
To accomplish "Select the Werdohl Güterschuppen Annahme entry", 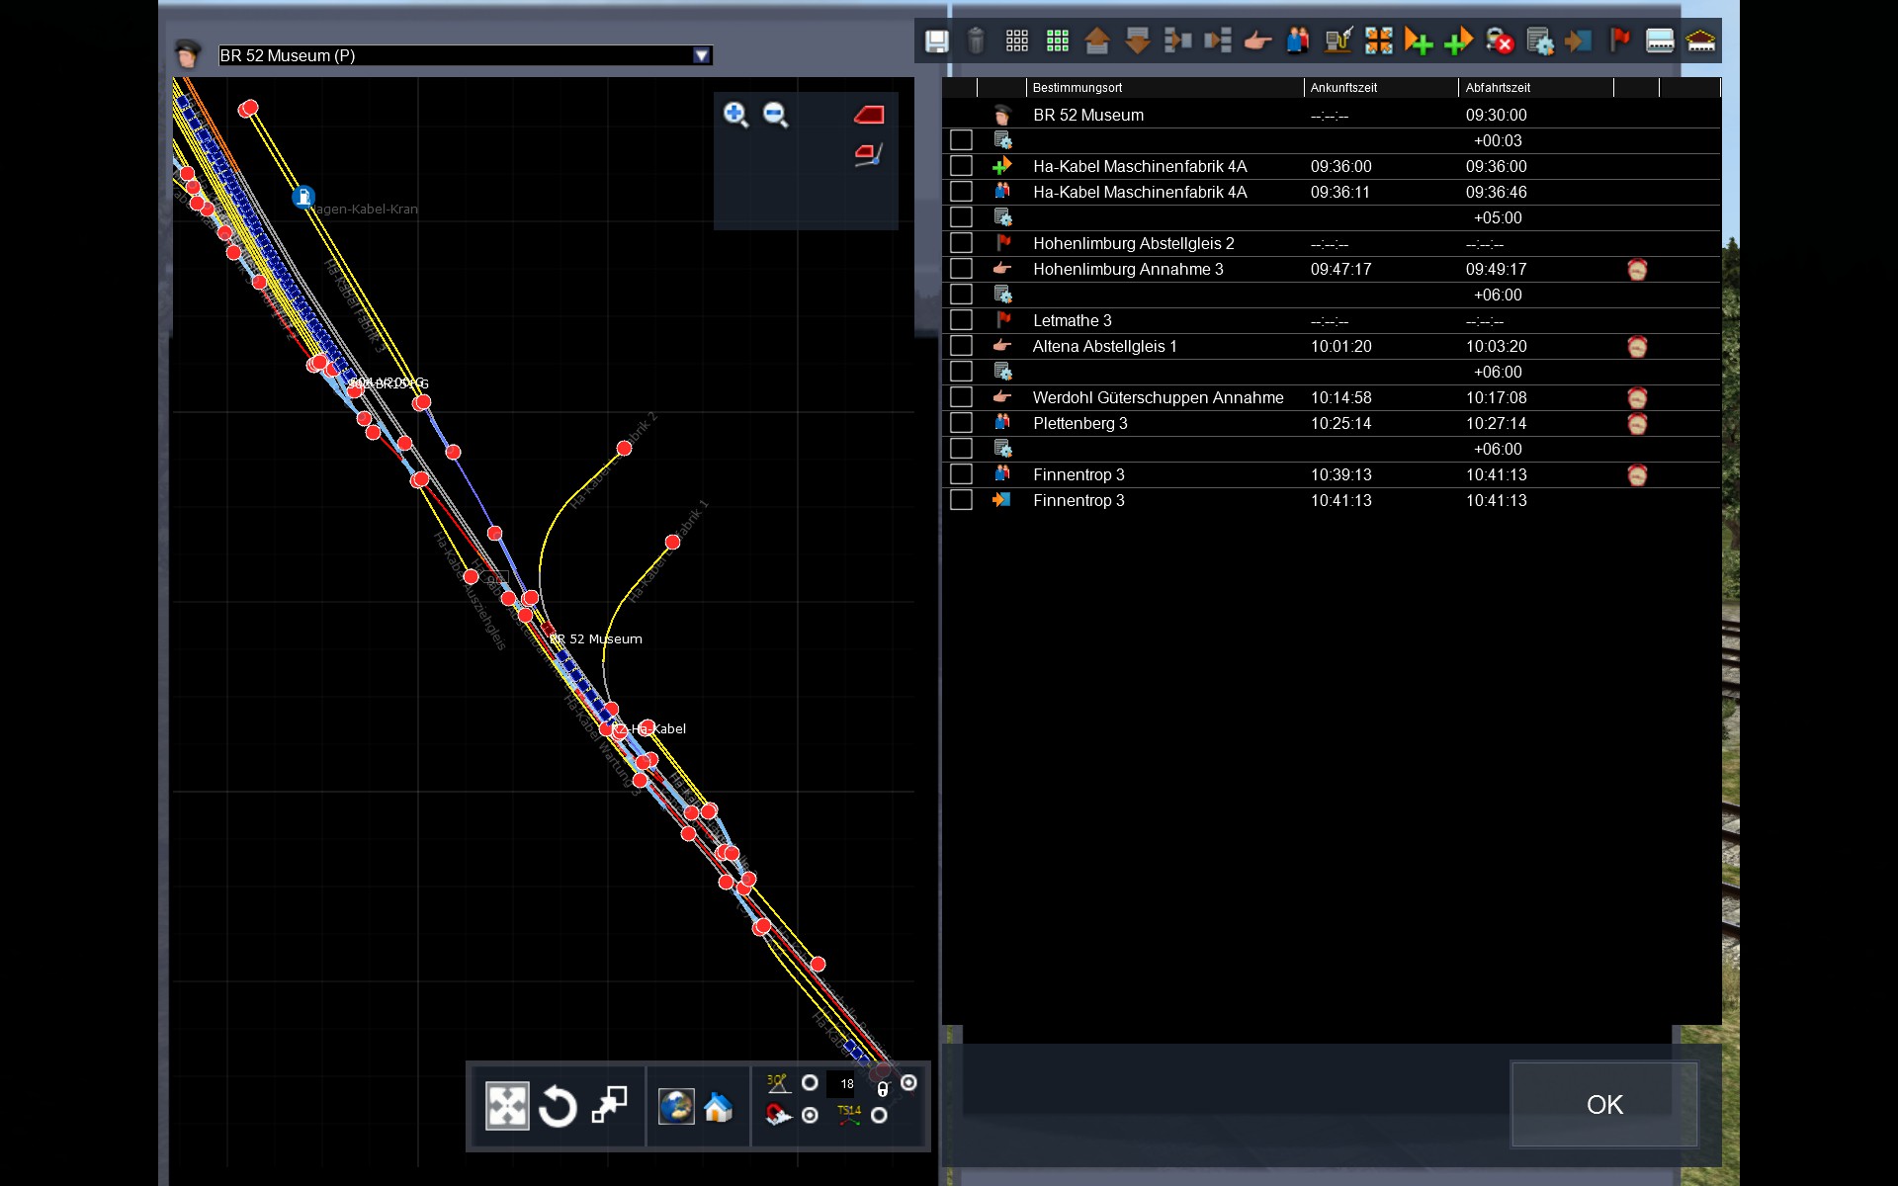I will (x=1158, y=397).
